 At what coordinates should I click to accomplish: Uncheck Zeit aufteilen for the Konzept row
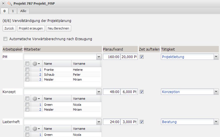click(142, 92)
